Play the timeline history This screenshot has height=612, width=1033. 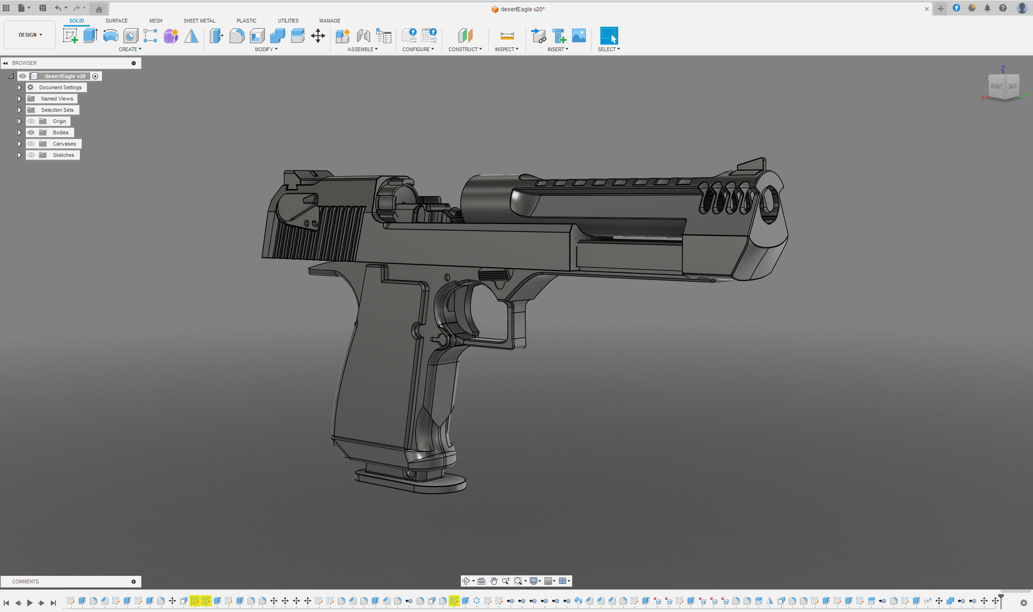point(30,603)
